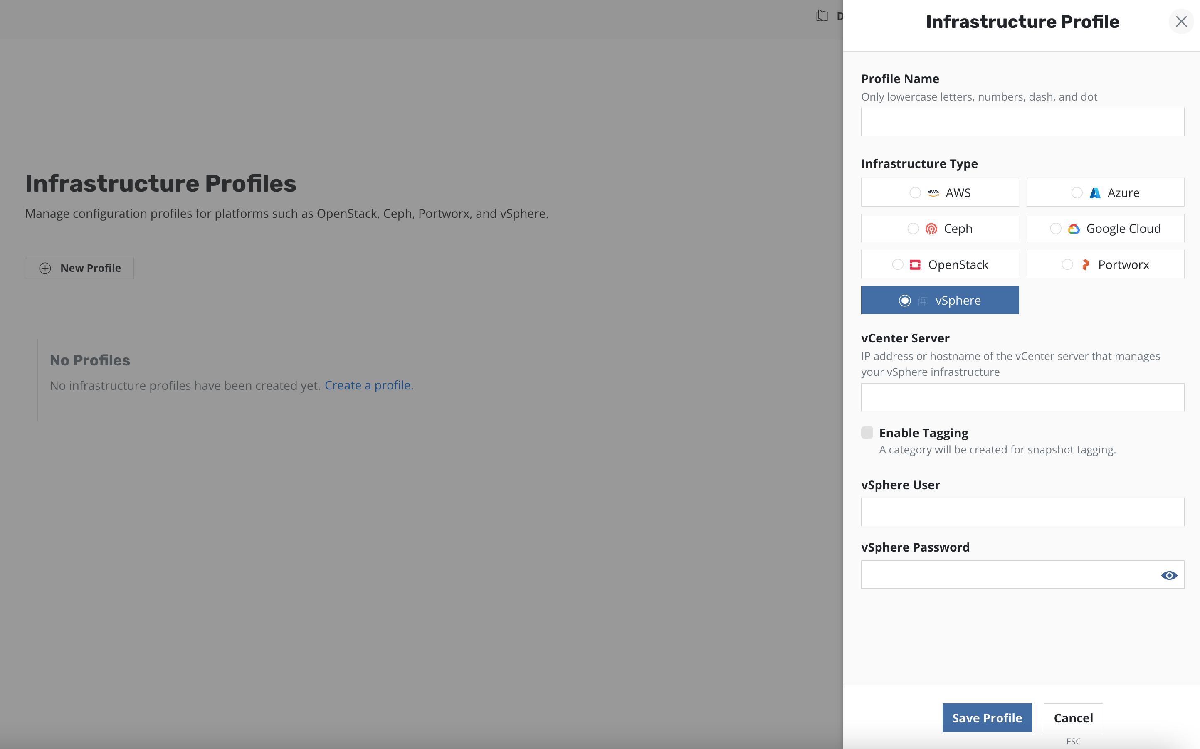Viewport: 1200px width, 749px height.
Task: Click the Profile Name input field
Action: pos(1022,122)
